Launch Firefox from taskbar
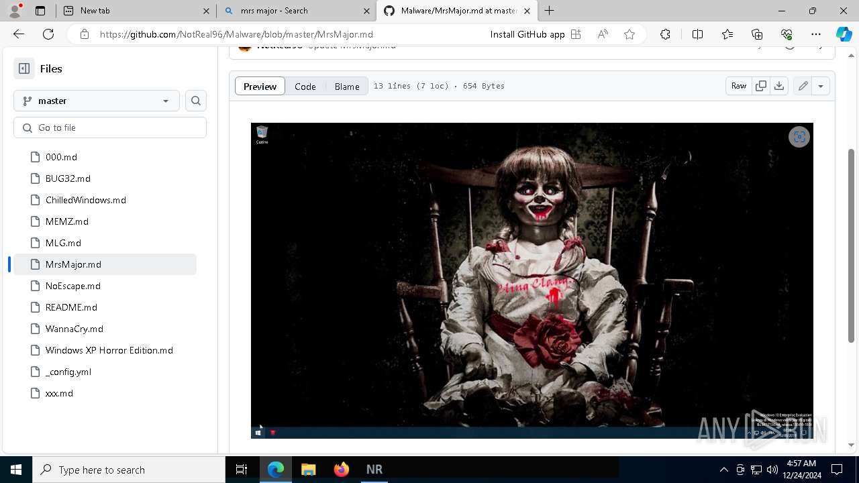 [x=342, y=470]
